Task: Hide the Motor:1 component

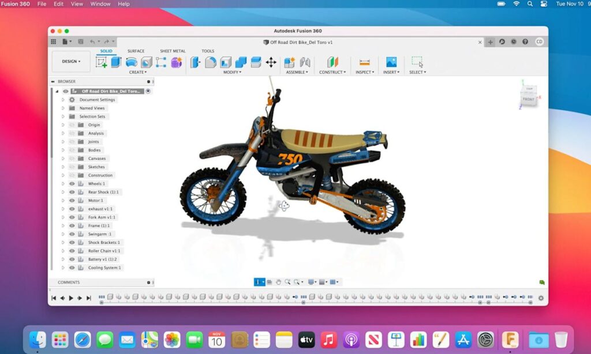Action: tap(72, 200)
